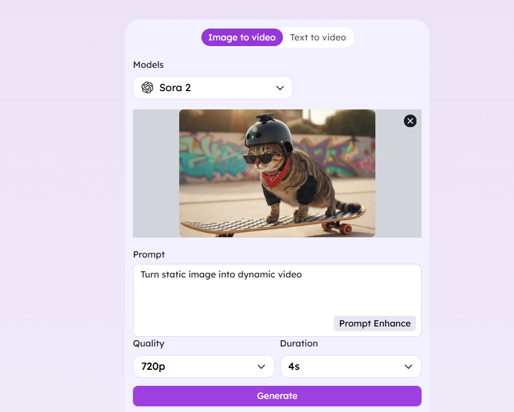
Task: Click the OpenAI logo beside Sora 2
Action: pos(148,88)
